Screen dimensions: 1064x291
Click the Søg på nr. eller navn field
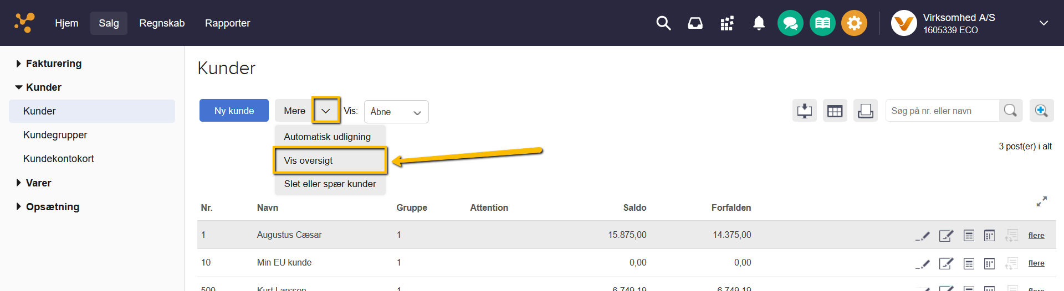pos(942,111)
